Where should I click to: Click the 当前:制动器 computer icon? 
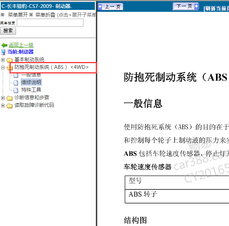pyautogui.click(x=4, y=52)
